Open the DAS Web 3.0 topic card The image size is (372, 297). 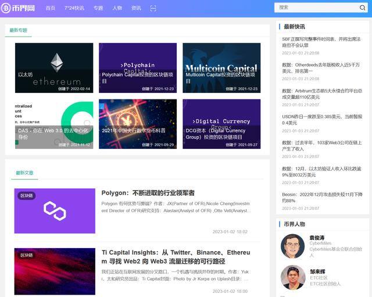click(54, 124)
